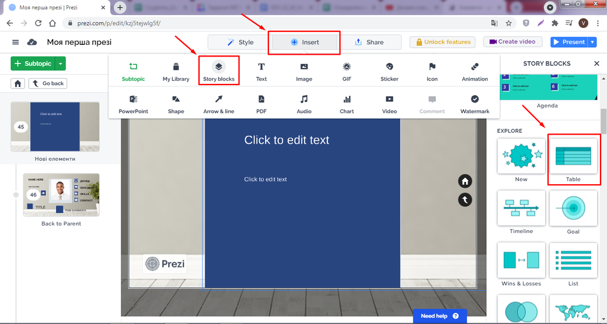Click the Watermark option
The image size is (607, 324).
tap(475, 105)
